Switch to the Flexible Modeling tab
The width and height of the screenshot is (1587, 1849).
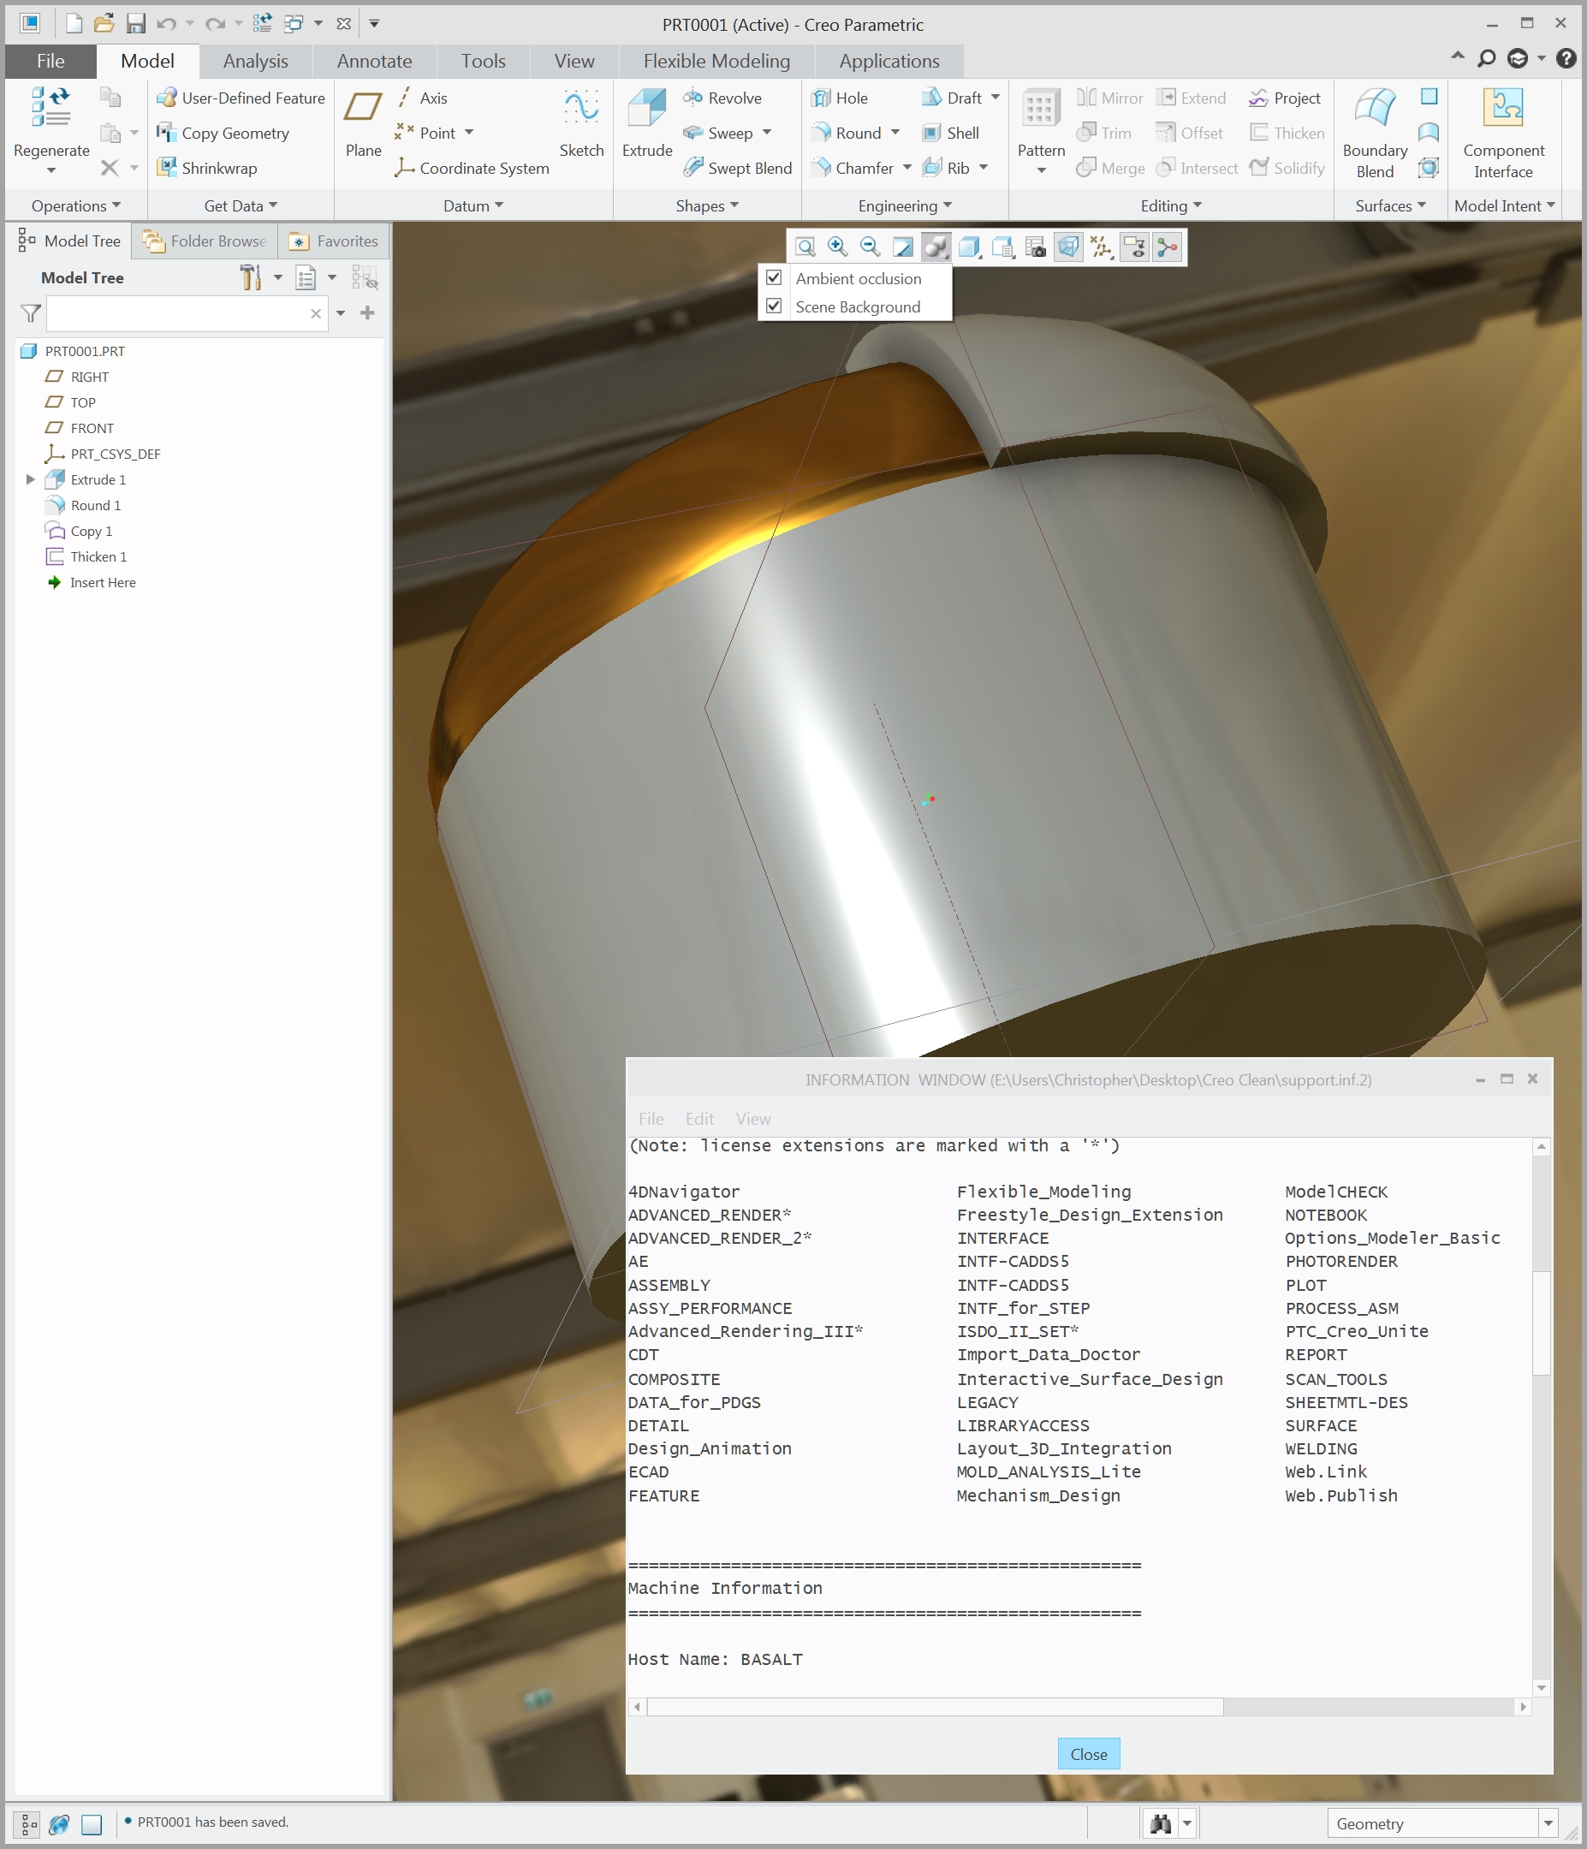pos(716,61)
